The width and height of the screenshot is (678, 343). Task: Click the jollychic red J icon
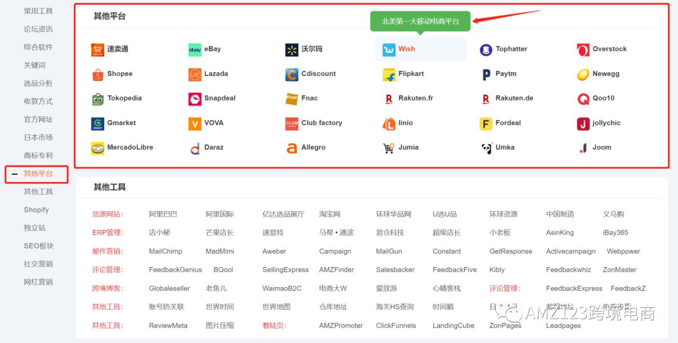583,124
